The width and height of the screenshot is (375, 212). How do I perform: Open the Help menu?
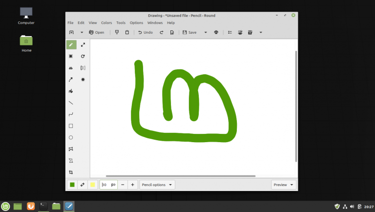click(171, 23)
